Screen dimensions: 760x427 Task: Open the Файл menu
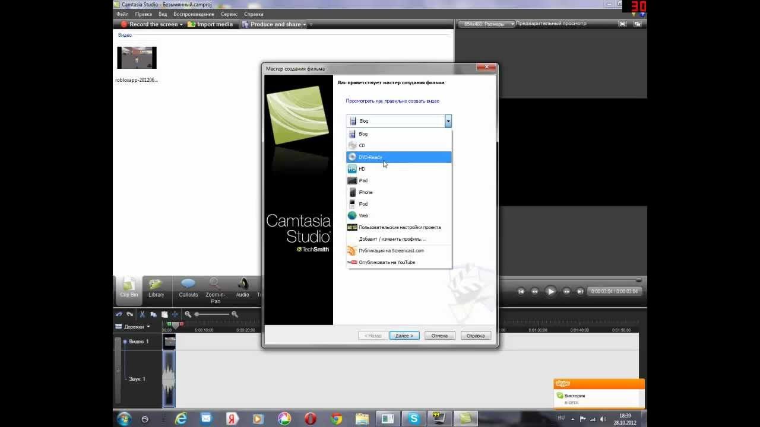pos(122,14)
